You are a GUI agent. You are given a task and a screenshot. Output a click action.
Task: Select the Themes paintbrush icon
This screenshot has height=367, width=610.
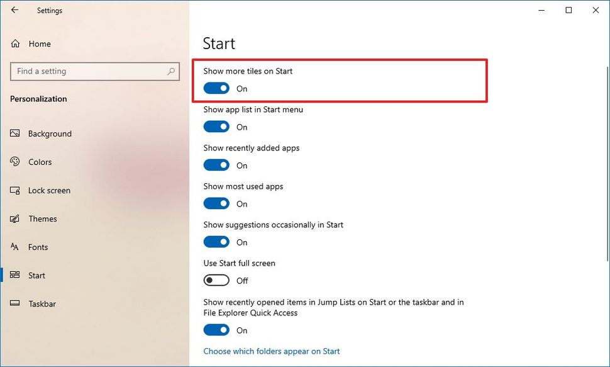tap(15, 218)
